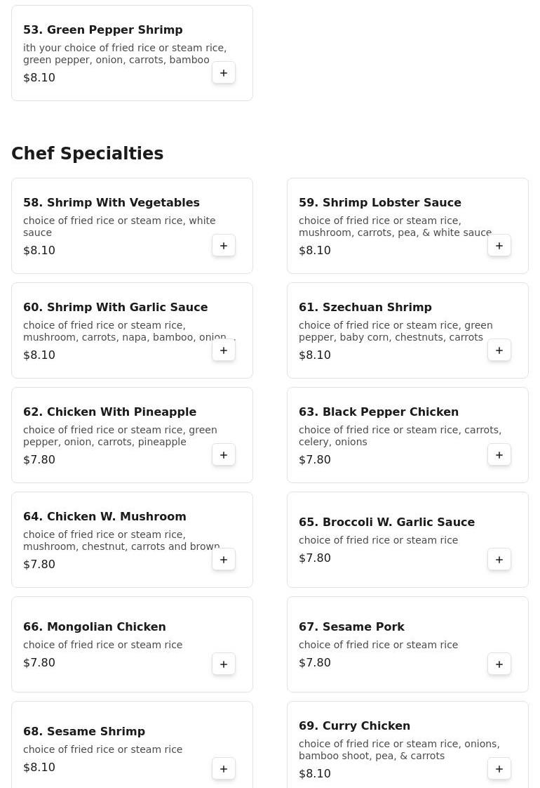Image resolution: width=540 pixels, height=788 pixels.
Task: Add Chicken W. Mushroom plus icon
Action: click(223, 559)
